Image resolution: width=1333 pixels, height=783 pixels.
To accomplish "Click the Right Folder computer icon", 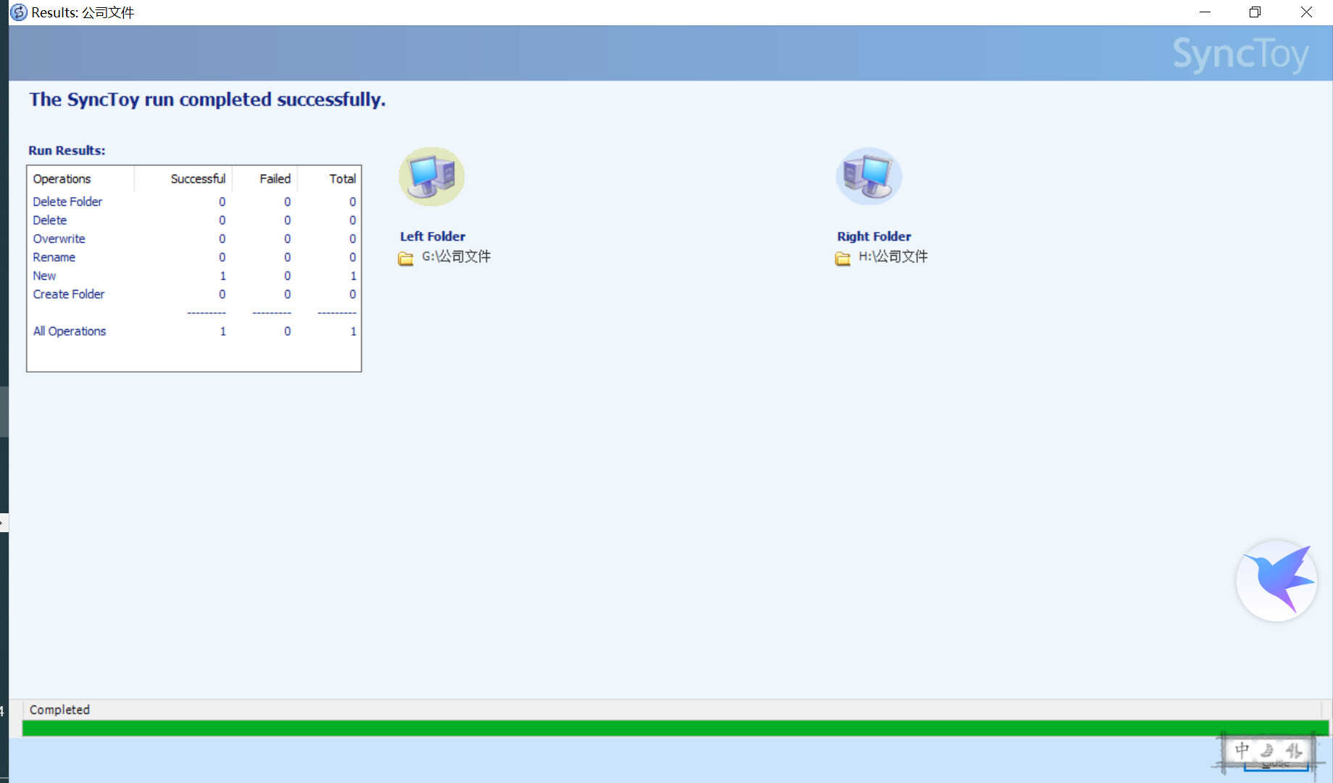I will pyautogui.click(x=868, y=176).
